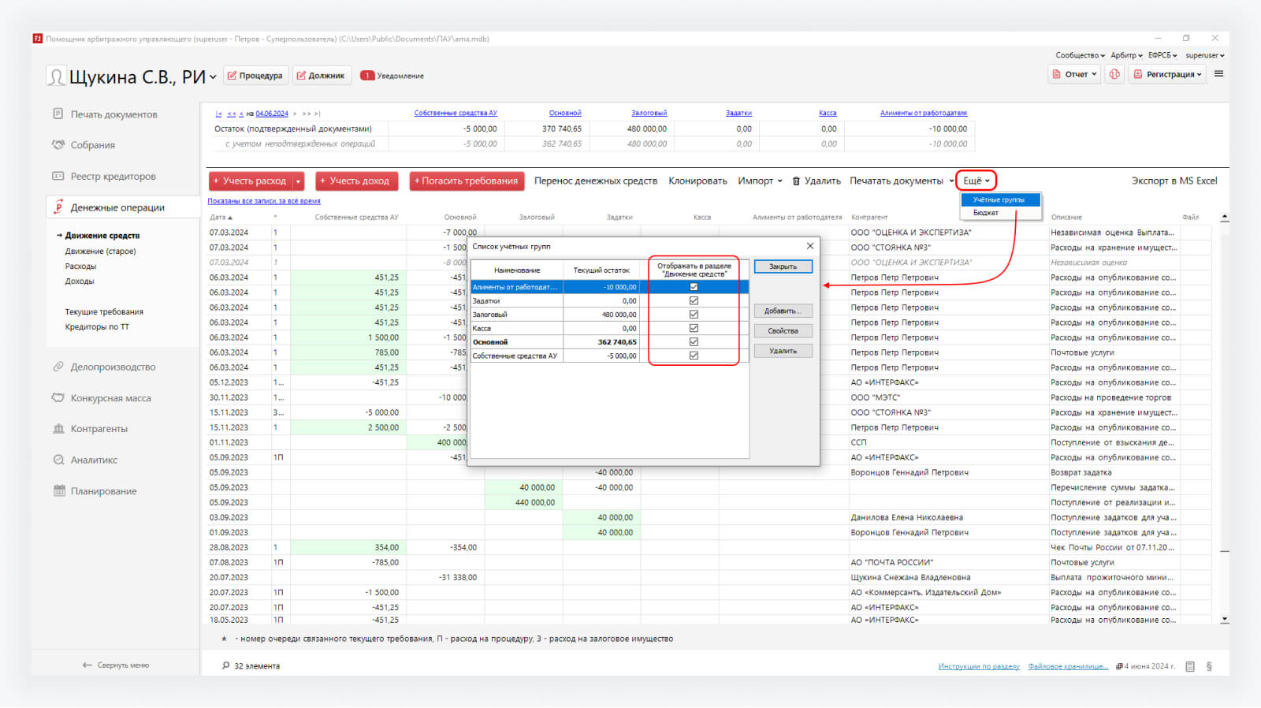Open Файловое хранилище link

1069,666
